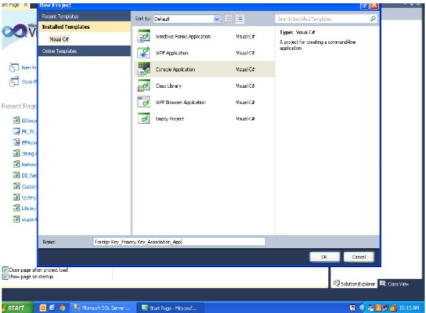This screenshot has height=313, width=426.
Task: Toggle Show page on startup checkbox
Action: 5,276
